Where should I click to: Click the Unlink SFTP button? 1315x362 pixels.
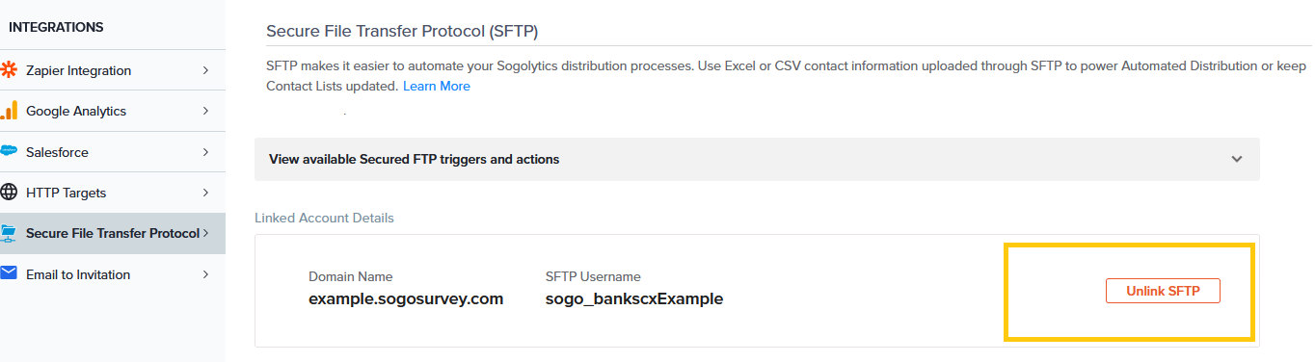[x=1163, y=291]
